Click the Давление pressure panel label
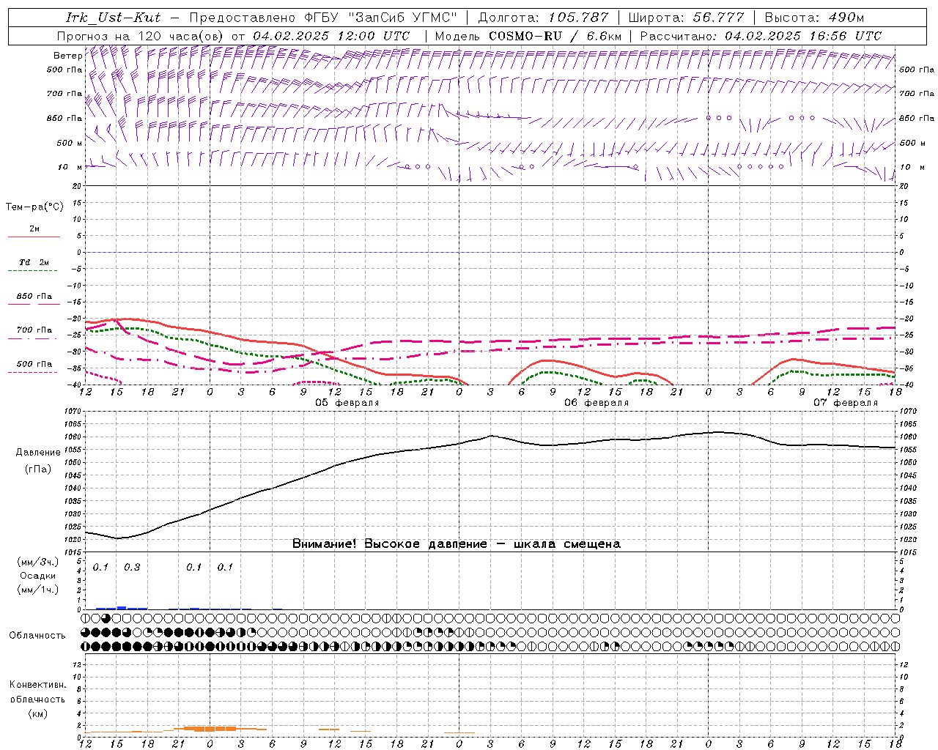The width and height of the screenshot is (938, 750). click(x=38, y=453)
